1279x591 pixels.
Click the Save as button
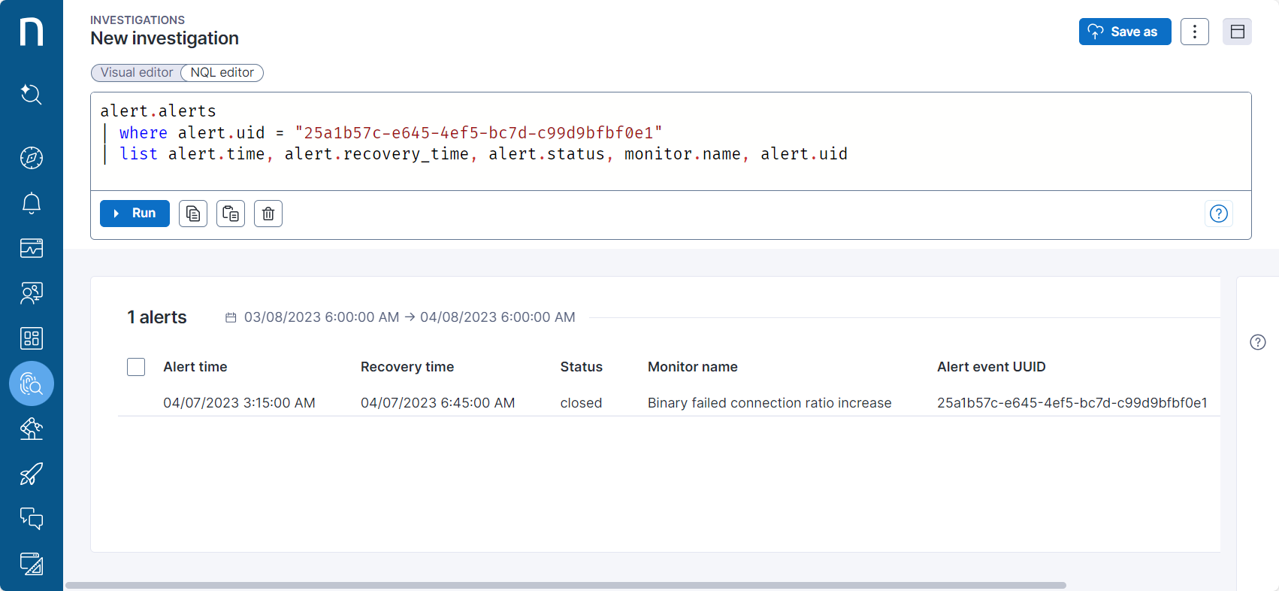[1124, 32]
